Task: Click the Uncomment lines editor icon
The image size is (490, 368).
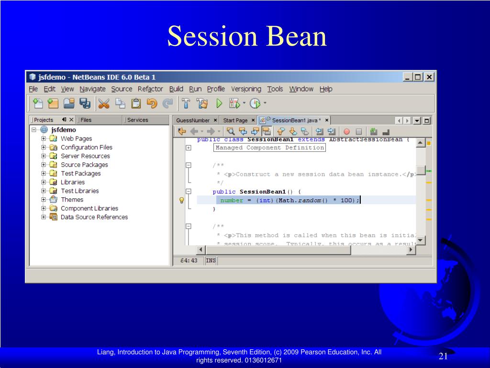Action: (x=386, y=132)
